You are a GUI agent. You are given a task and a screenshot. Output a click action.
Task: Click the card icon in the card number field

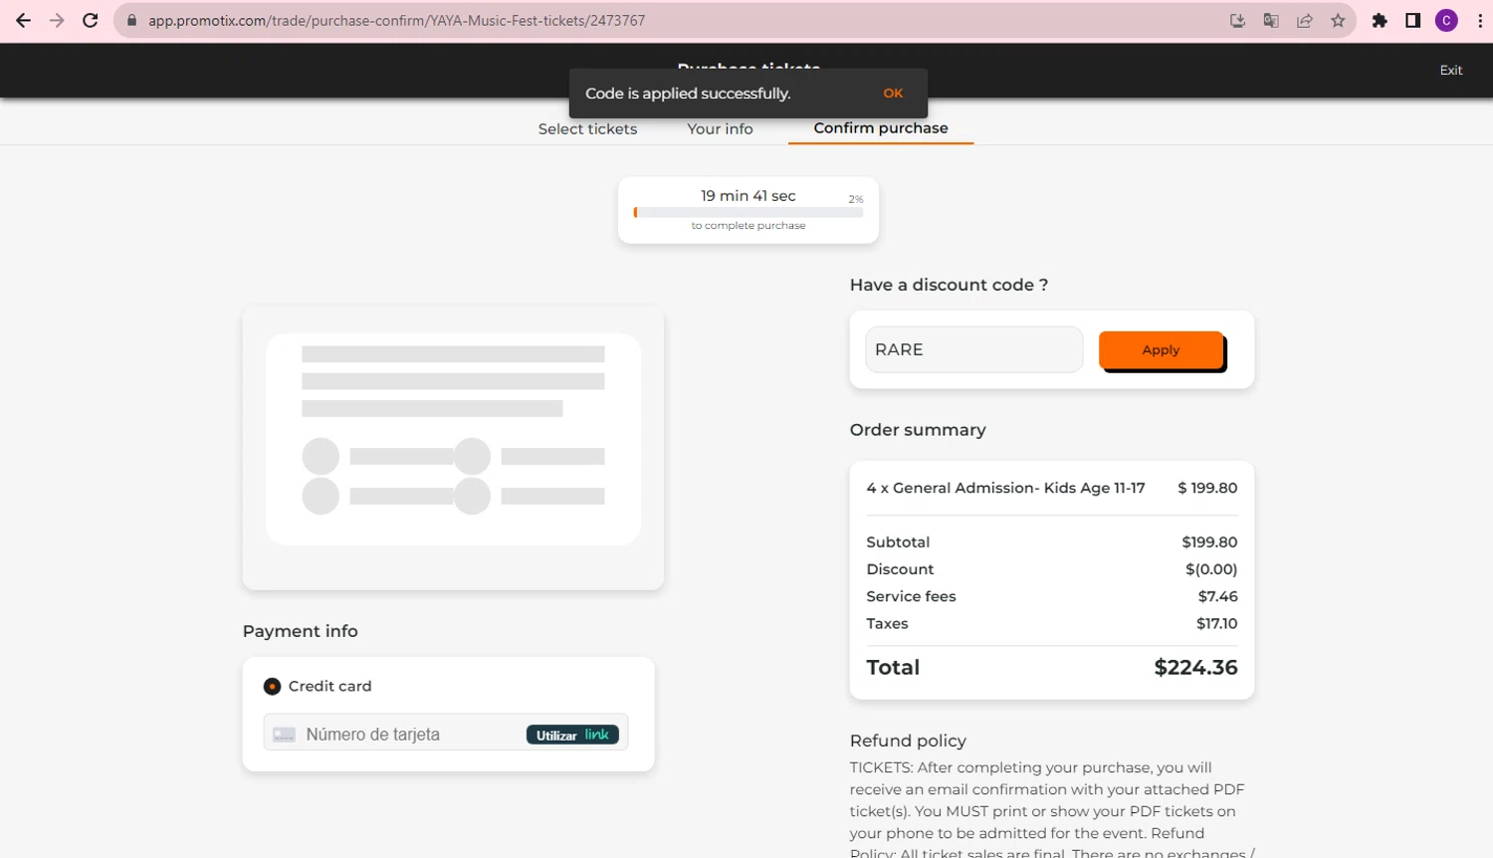pyautogui.click(x=285, y=735)
